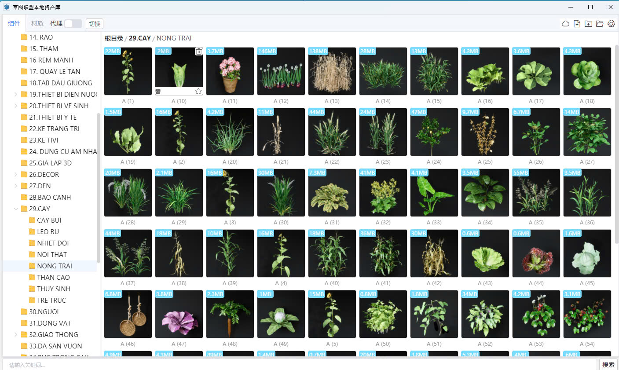619x370 pixels.
Task: Delete item A (10) with trash icon
Action: tap(198, 51)
